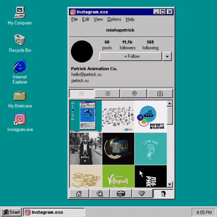Follow the petrick.ru website link
This screenshot has height=217, width=217.
coord(80,81)
